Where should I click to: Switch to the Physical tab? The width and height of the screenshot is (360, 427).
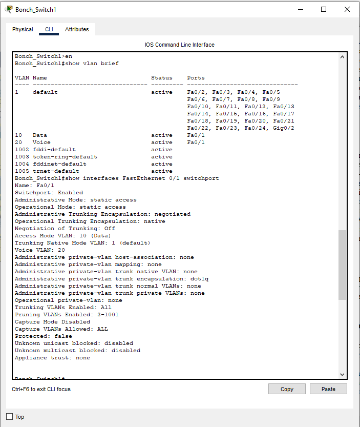pyautogui.click(x=23, y=29)
